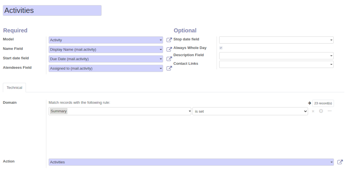Click the 23 record(s) button
The width and height of the screenshot is (346, 176).
323,103
